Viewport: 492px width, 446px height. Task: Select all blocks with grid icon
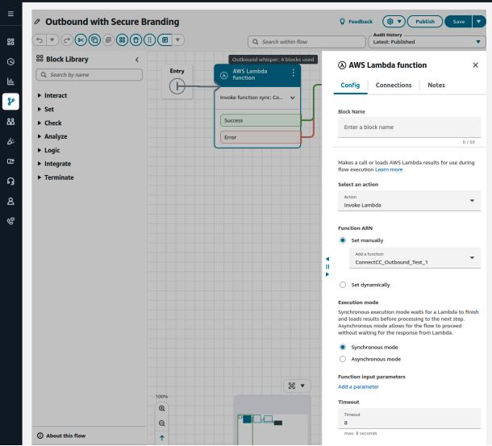pyautogui.click(x=122, y=40)
